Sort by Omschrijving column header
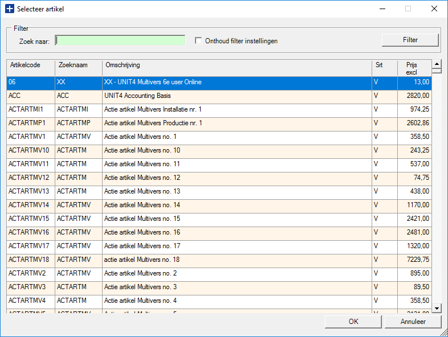Screen dimensions: 448x337 pyautogui.click(x=237, y=68)
